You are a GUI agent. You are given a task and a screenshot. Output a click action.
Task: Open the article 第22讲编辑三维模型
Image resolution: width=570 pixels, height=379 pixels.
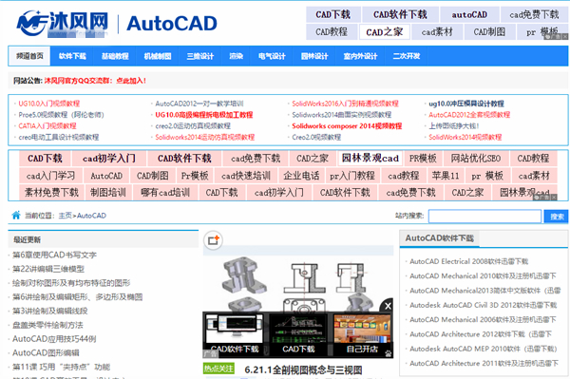[x=48, y=269]
